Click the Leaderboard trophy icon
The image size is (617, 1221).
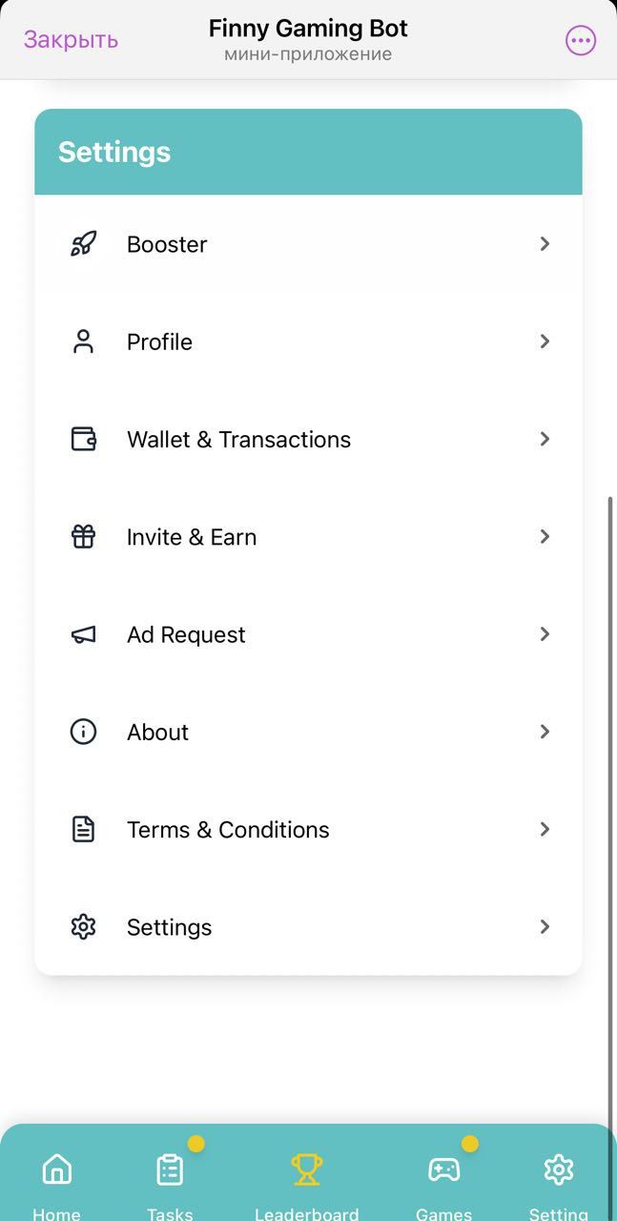pyautogui.click(x=307, y=1169)
